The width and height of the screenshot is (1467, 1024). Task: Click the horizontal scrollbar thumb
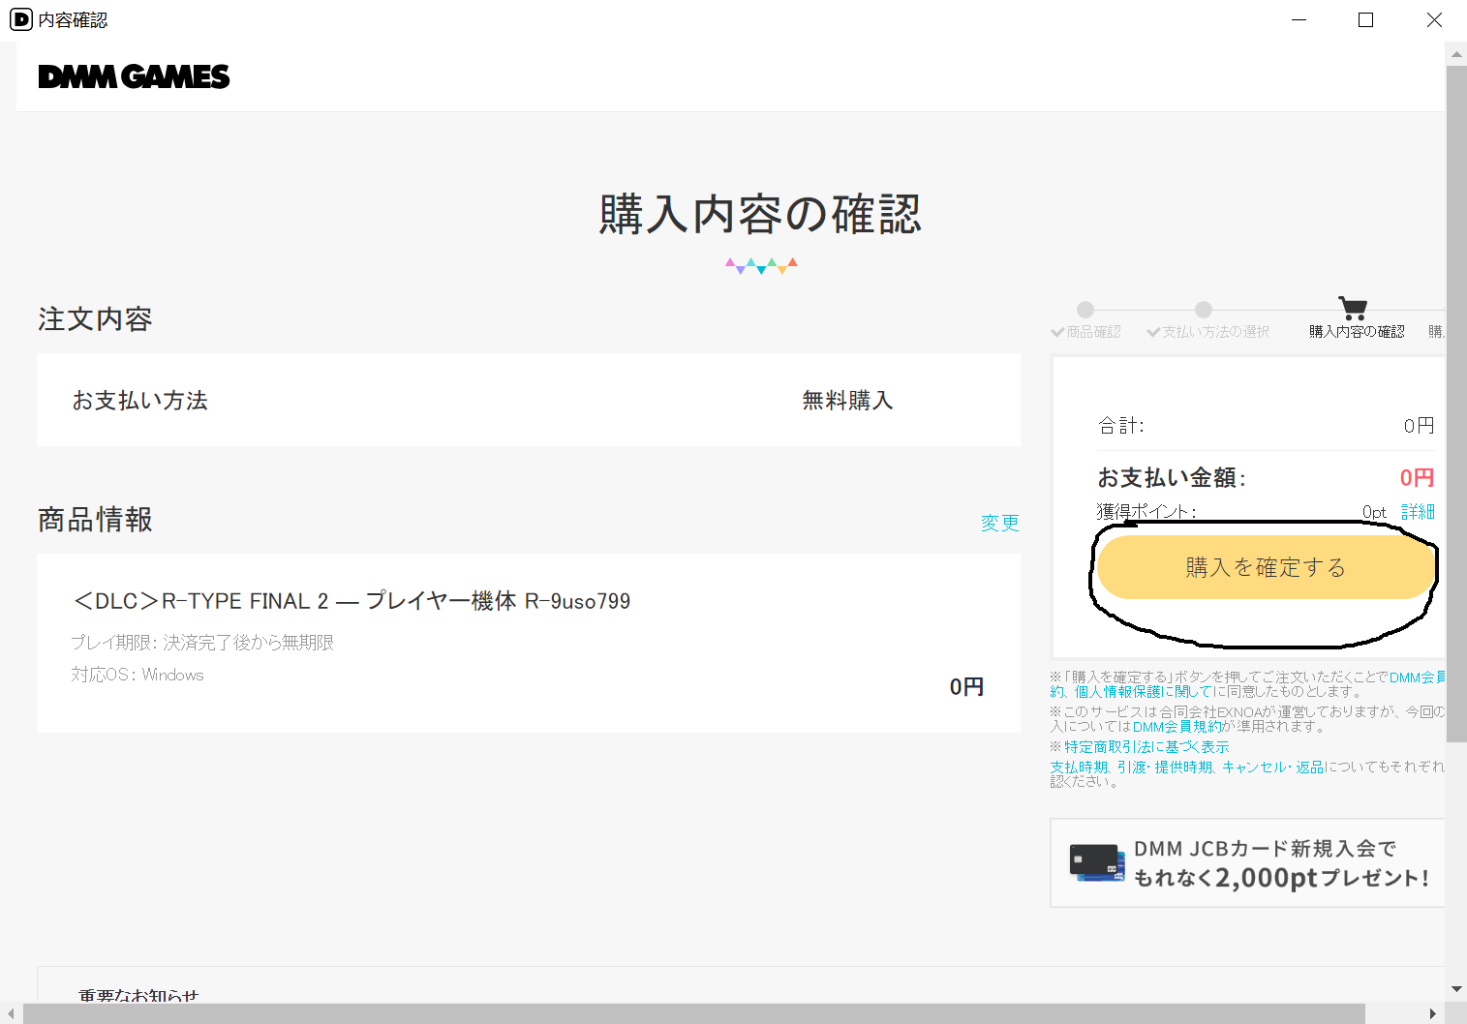click(693, 1013)
